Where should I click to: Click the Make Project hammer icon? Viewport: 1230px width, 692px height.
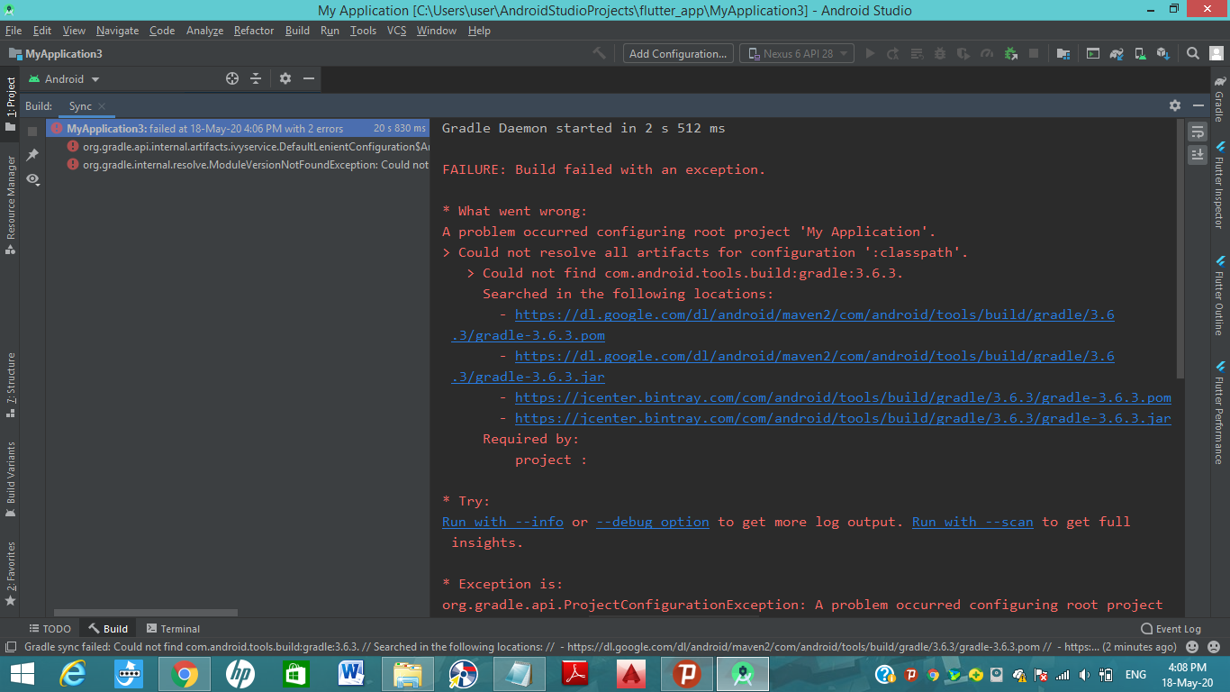click(600, 53)
